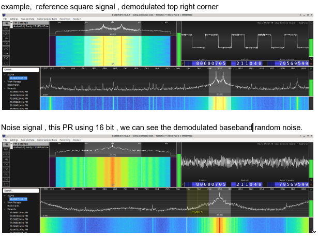The height and width of the screenshot is (237, 318).
Task: Adjust squelch level meter in noise-signal screenshot
Action: coord(179,164)
